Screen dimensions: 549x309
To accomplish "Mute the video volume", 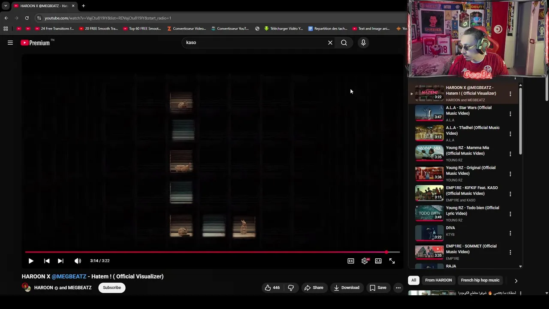I will (x=78, y=261).
